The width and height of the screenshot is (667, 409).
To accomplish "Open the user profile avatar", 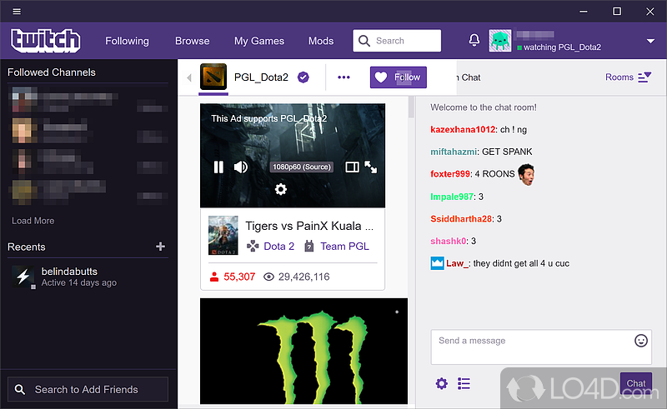I will pyautogui.click(x=499, y=41).
